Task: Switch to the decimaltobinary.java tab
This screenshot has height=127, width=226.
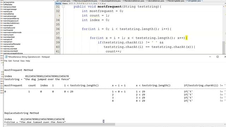Action: tap(156, 1)
